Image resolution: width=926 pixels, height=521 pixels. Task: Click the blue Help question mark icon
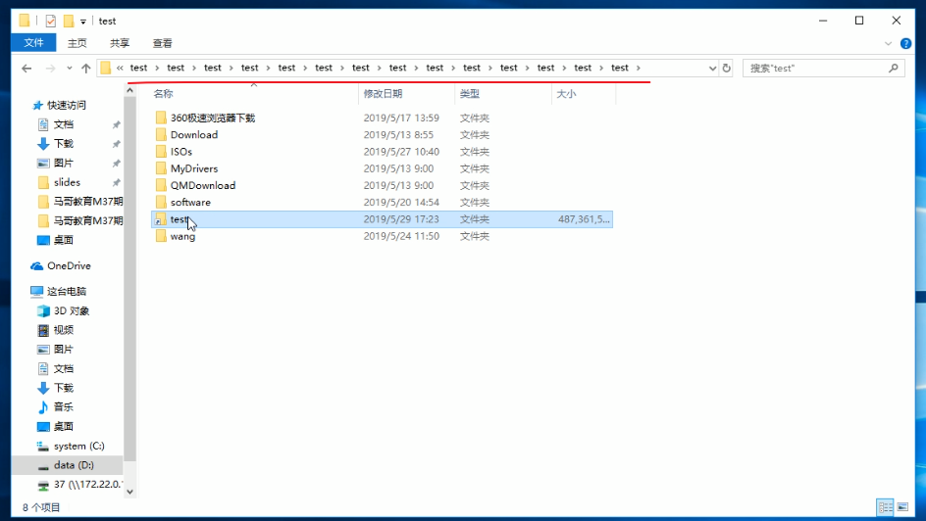click(x=904, y=43)
